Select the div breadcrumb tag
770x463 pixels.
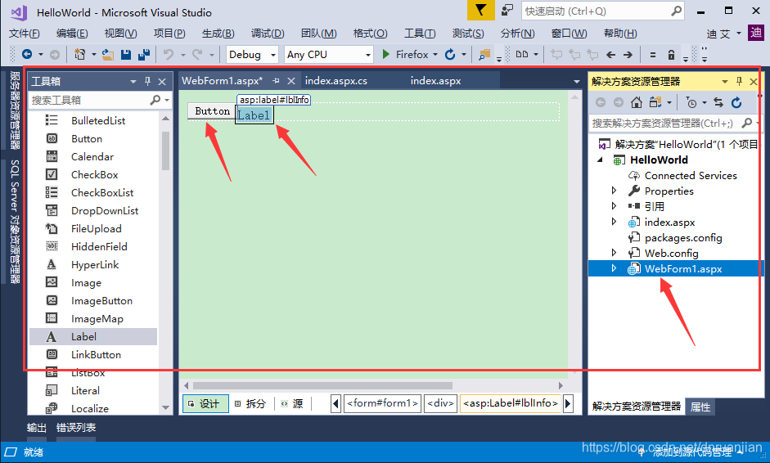pyautogui.click(x=440, y=403)
